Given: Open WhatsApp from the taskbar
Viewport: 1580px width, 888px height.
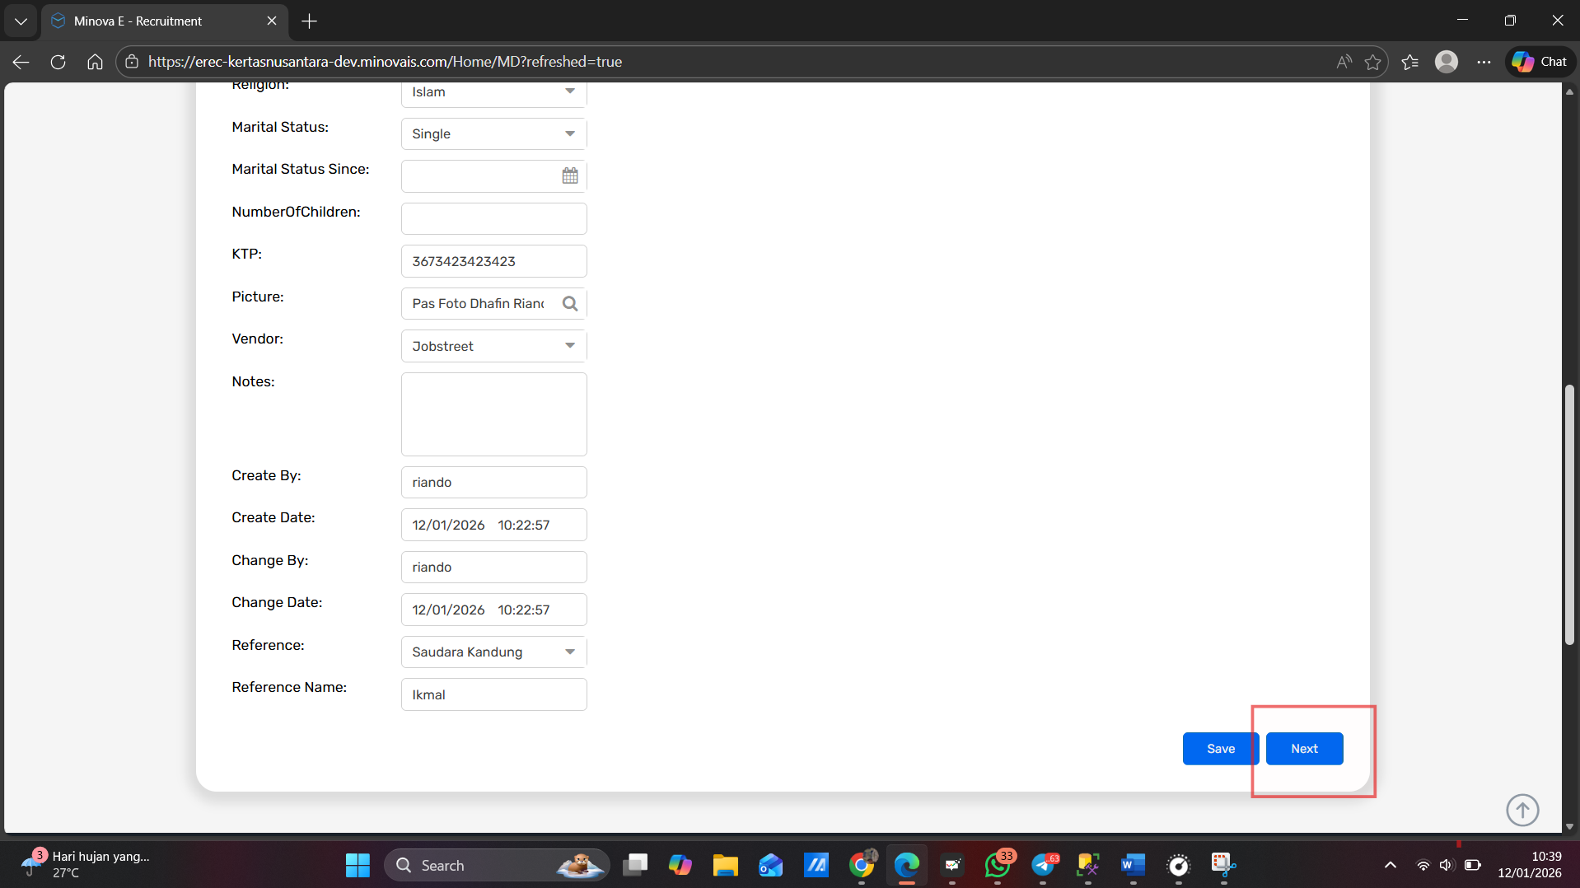Looking at the screenshot, I should click(x=997, y=865).
